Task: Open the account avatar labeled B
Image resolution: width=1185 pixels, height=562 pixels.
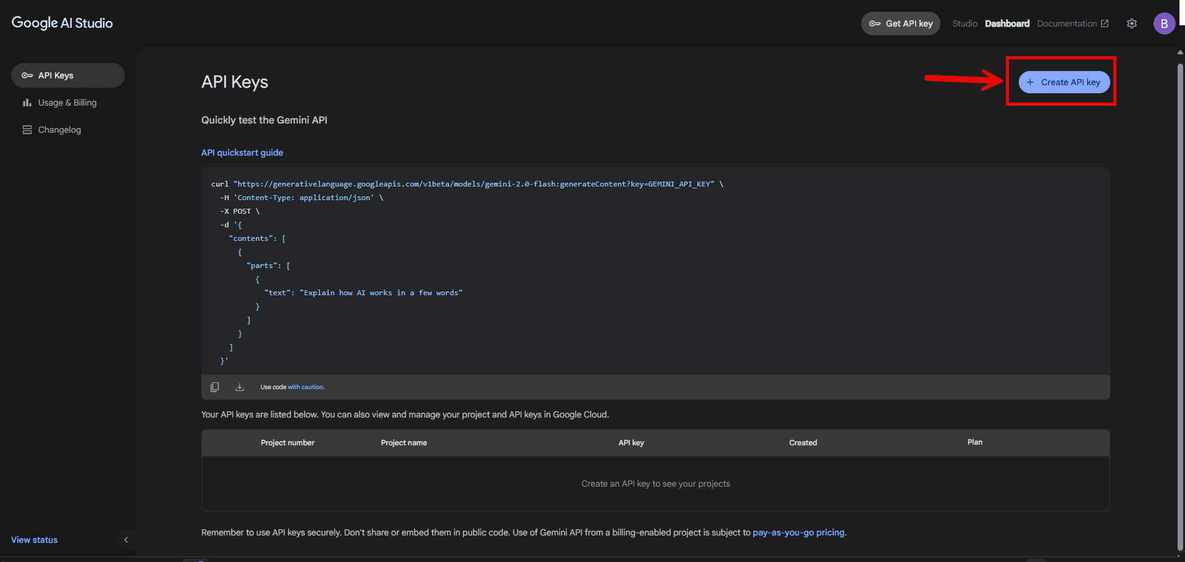Action: click(x=1164, y=23)
